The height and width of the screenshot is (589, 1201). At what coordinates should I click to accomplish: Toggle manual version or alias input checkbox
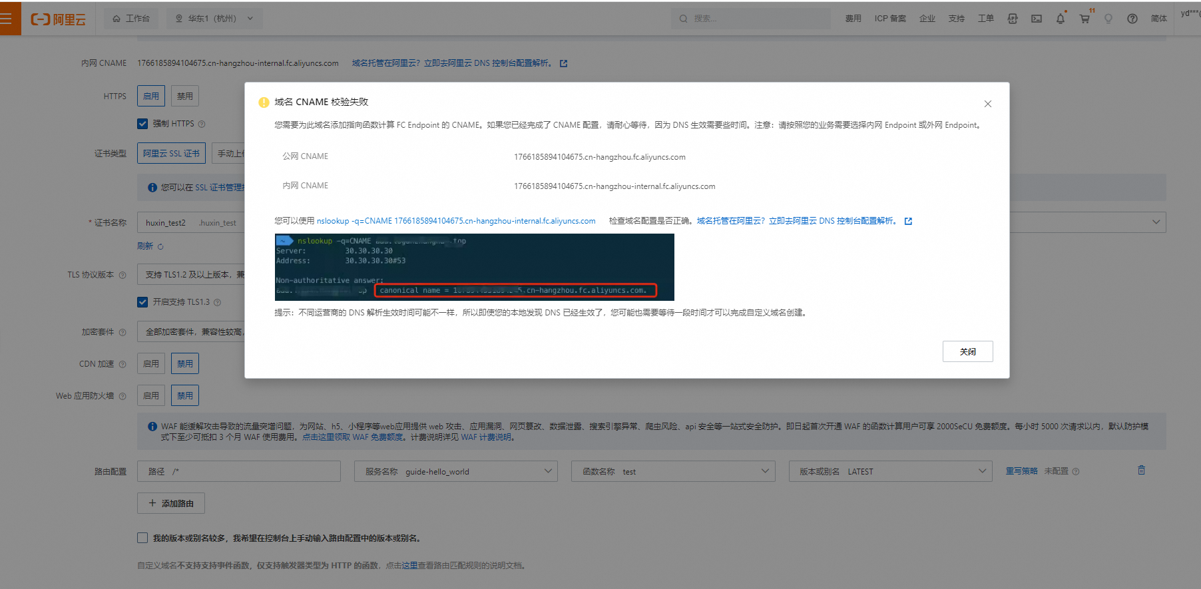tap(142, 538)
